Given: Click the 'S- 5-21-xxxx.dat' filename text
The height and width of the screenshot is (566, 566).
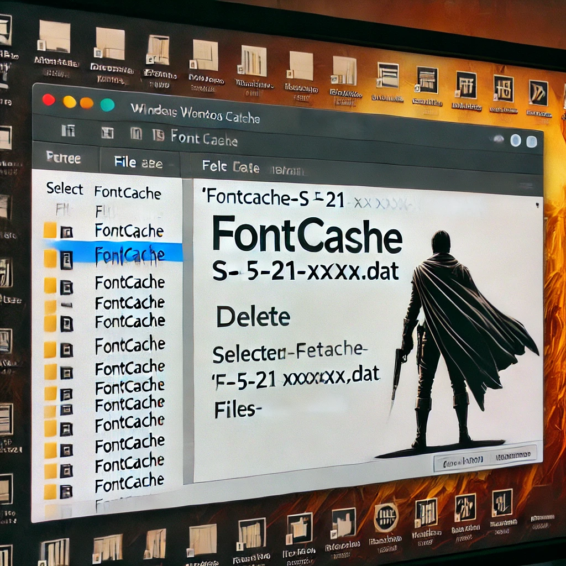Looking at the screenshot, I should tap(305, 271).
